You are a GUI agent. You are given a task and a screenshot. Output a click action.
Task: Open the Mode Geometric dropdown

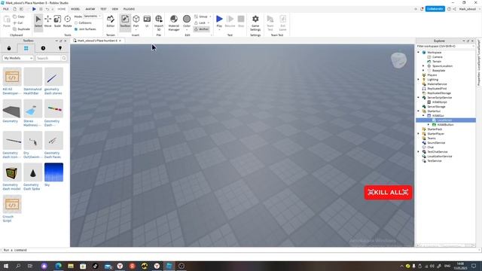point(92,16)
